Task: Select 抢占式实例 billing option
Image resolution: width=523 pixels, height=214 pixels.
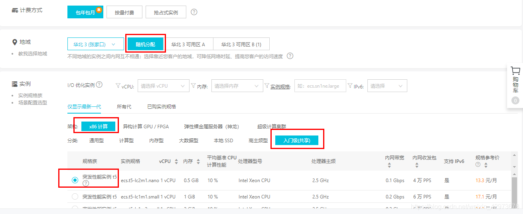Action: (166, 12)
